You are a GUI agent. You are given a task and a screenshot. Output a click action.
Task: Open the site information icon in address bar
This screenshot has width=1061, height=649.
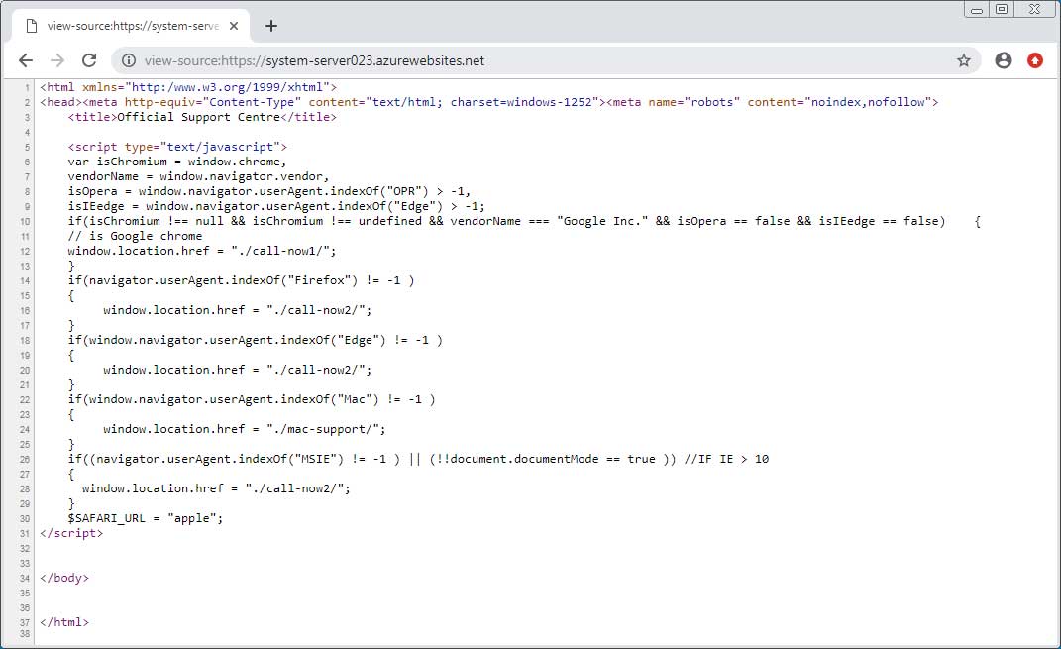128,60
